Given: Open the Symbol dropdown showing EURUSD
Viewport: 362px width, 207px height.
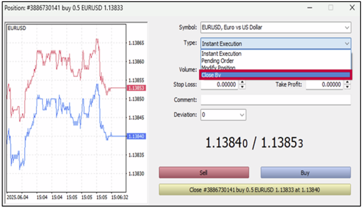Looking at the screenshot, I should (x=275, y=27).
